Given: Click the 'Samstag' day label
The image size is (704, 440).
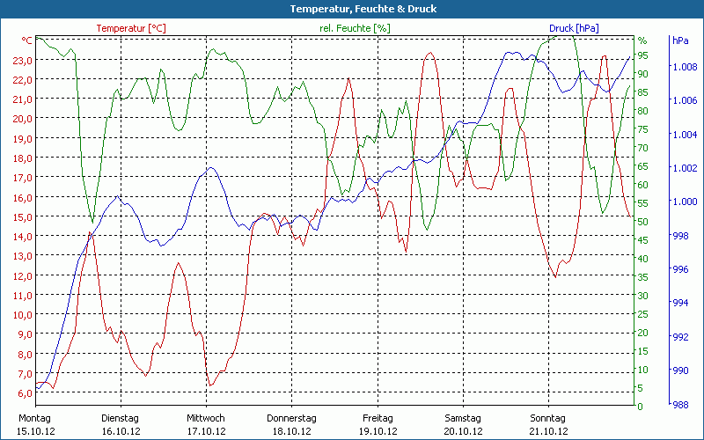Looking at the screenshot, I should coord(463,419).
